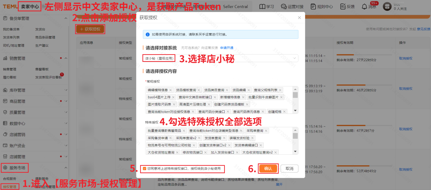This screenshot has height=190, width=431.
Task: Click validity progress bar for 53天4时49分
Action: click(x=364, y=166)
